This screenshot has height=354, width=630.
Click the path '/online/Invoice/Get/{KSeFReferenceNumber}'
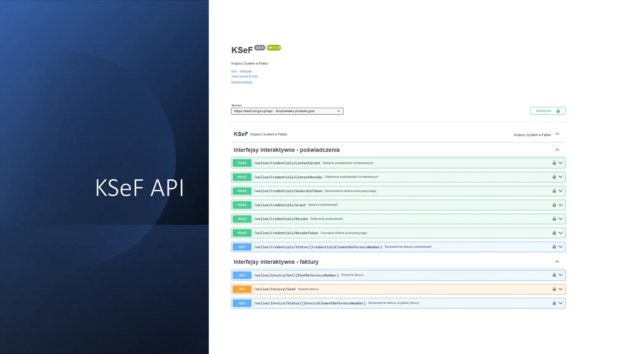[297, 275]
